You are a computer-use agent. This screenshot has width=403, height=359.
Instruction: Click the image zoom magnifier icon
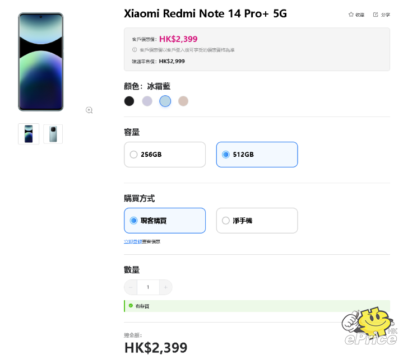[x=89, y=110]
